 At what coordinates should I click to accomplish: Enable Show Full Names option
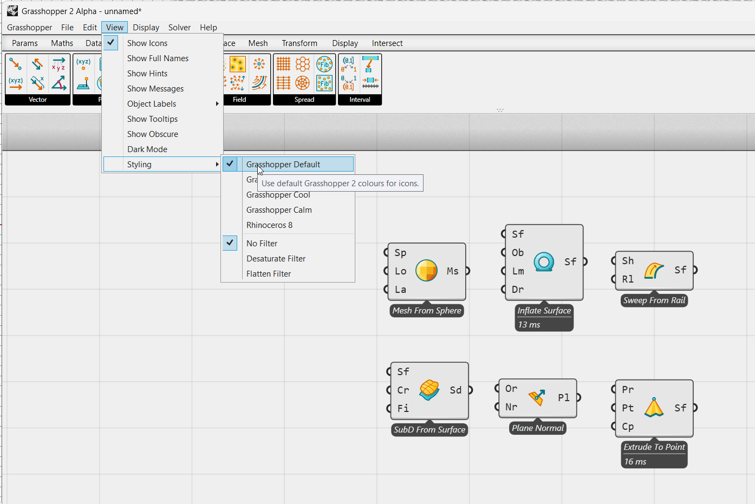(162, 58)
